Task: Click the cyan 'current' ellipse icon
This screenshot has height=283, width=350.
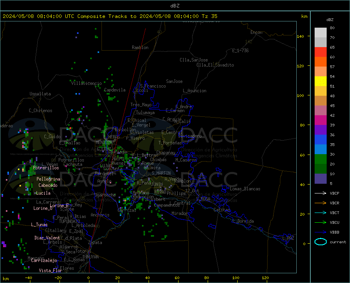Action: point(320,242)
